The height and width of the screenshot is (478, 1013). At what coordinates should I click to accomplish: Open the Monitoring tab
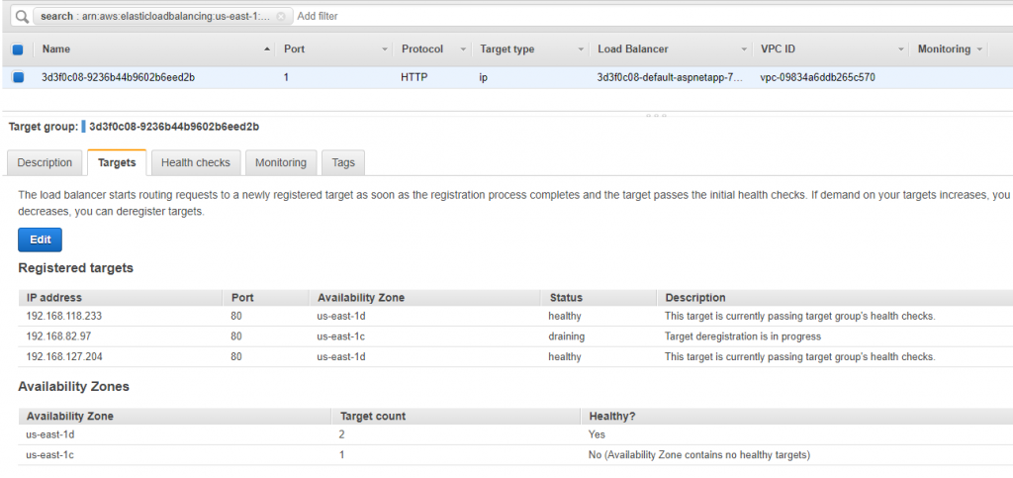click(280, 162)
